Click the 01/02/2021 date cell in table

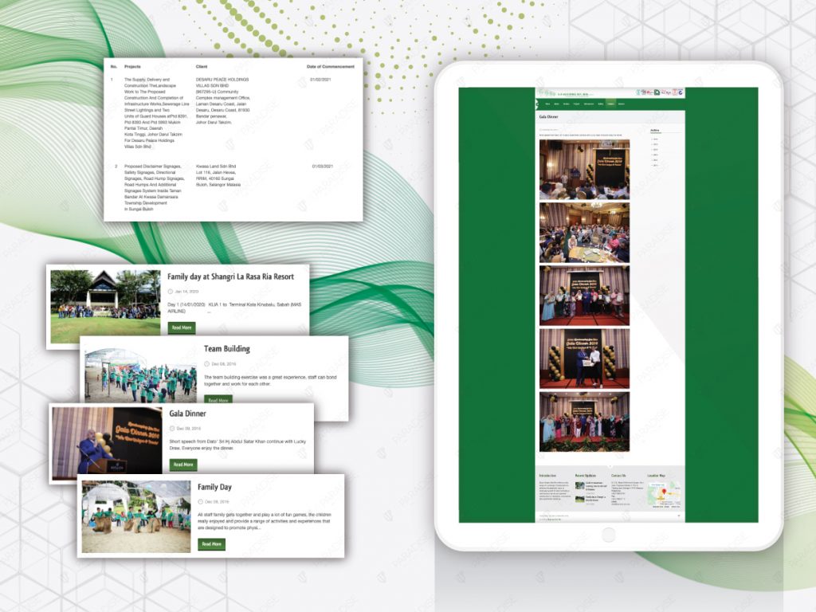point(320,80)
